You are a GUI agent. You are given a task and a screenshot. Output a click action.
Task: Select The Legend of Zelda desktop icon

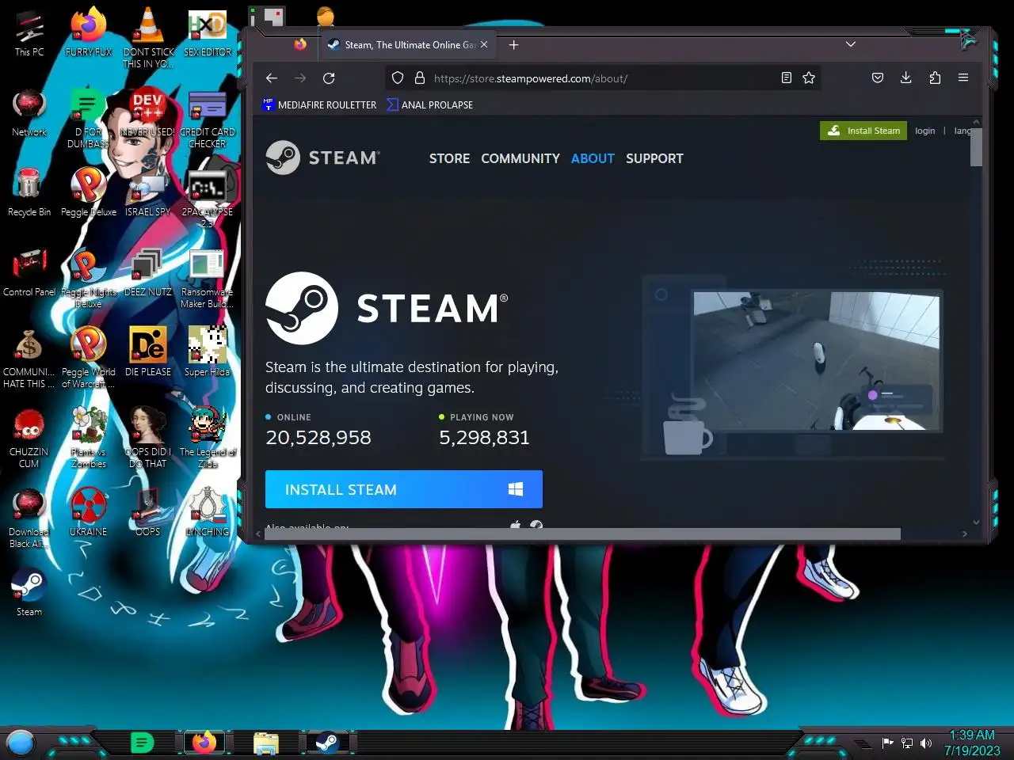pyautogui.click(x=208, y=439)
